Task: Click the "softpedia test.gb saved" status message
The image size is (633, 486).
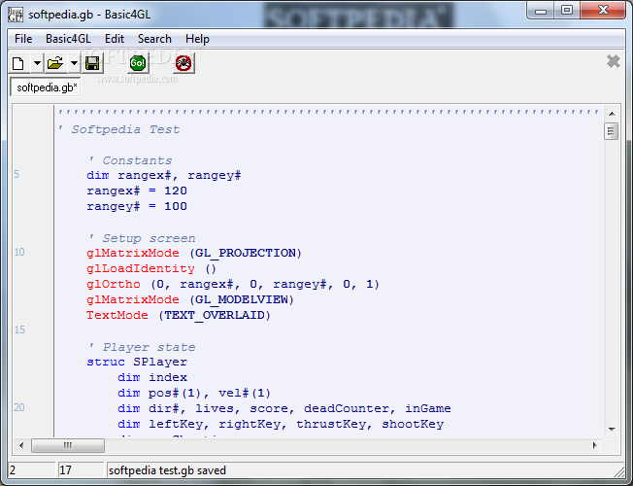Action: coord(167,470)
